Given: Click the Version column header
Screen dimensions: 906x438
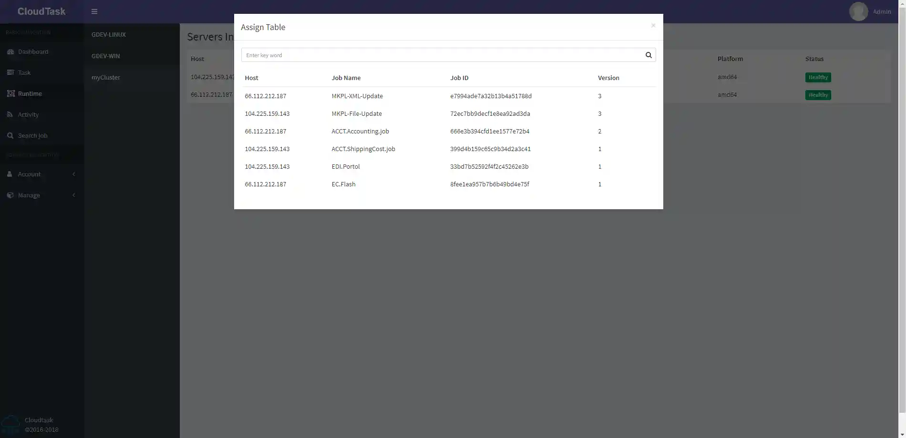Looking at the screenshot, I should (608, 78).
